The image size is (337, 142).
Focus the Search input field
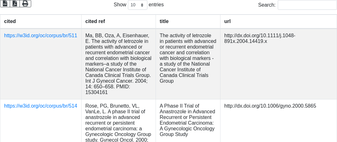[x=307, y=5]
